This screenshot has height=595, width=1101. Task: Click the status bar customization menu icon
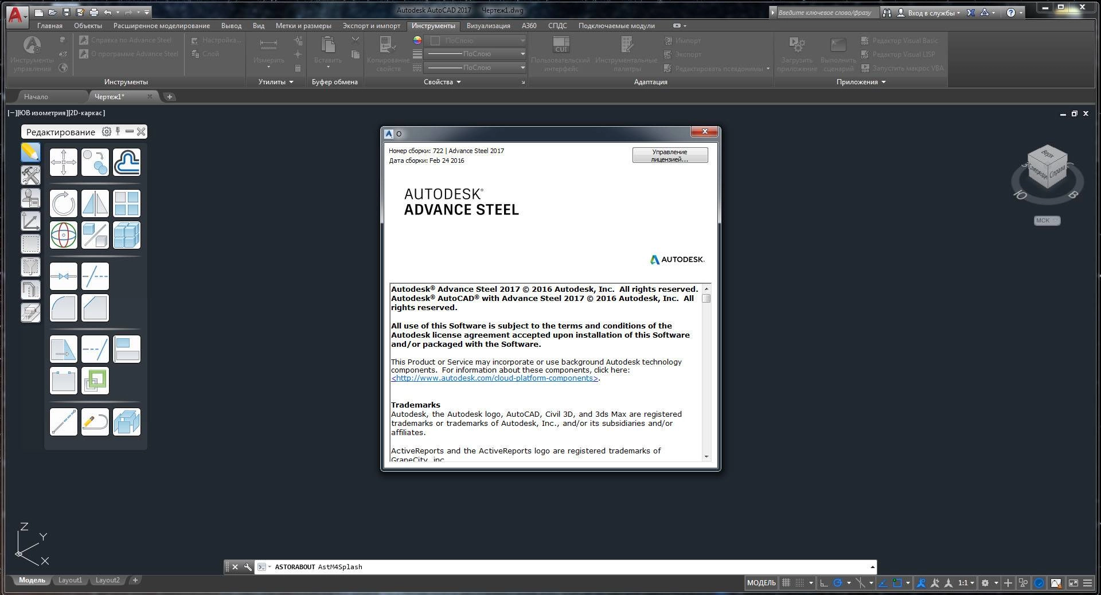pos(1087,583)
